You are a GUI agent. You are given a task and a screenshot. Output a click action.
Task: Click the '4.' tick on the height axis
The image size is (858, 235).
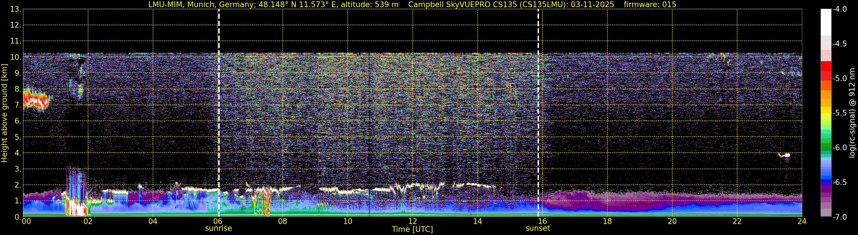(x=17, y=153)
